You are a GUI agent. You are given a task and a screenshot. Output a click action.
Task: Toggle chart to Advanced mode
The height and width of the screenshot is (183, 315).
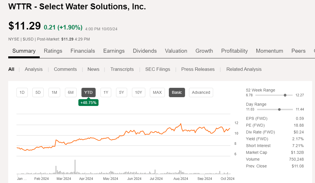click(x=201, y=92)
